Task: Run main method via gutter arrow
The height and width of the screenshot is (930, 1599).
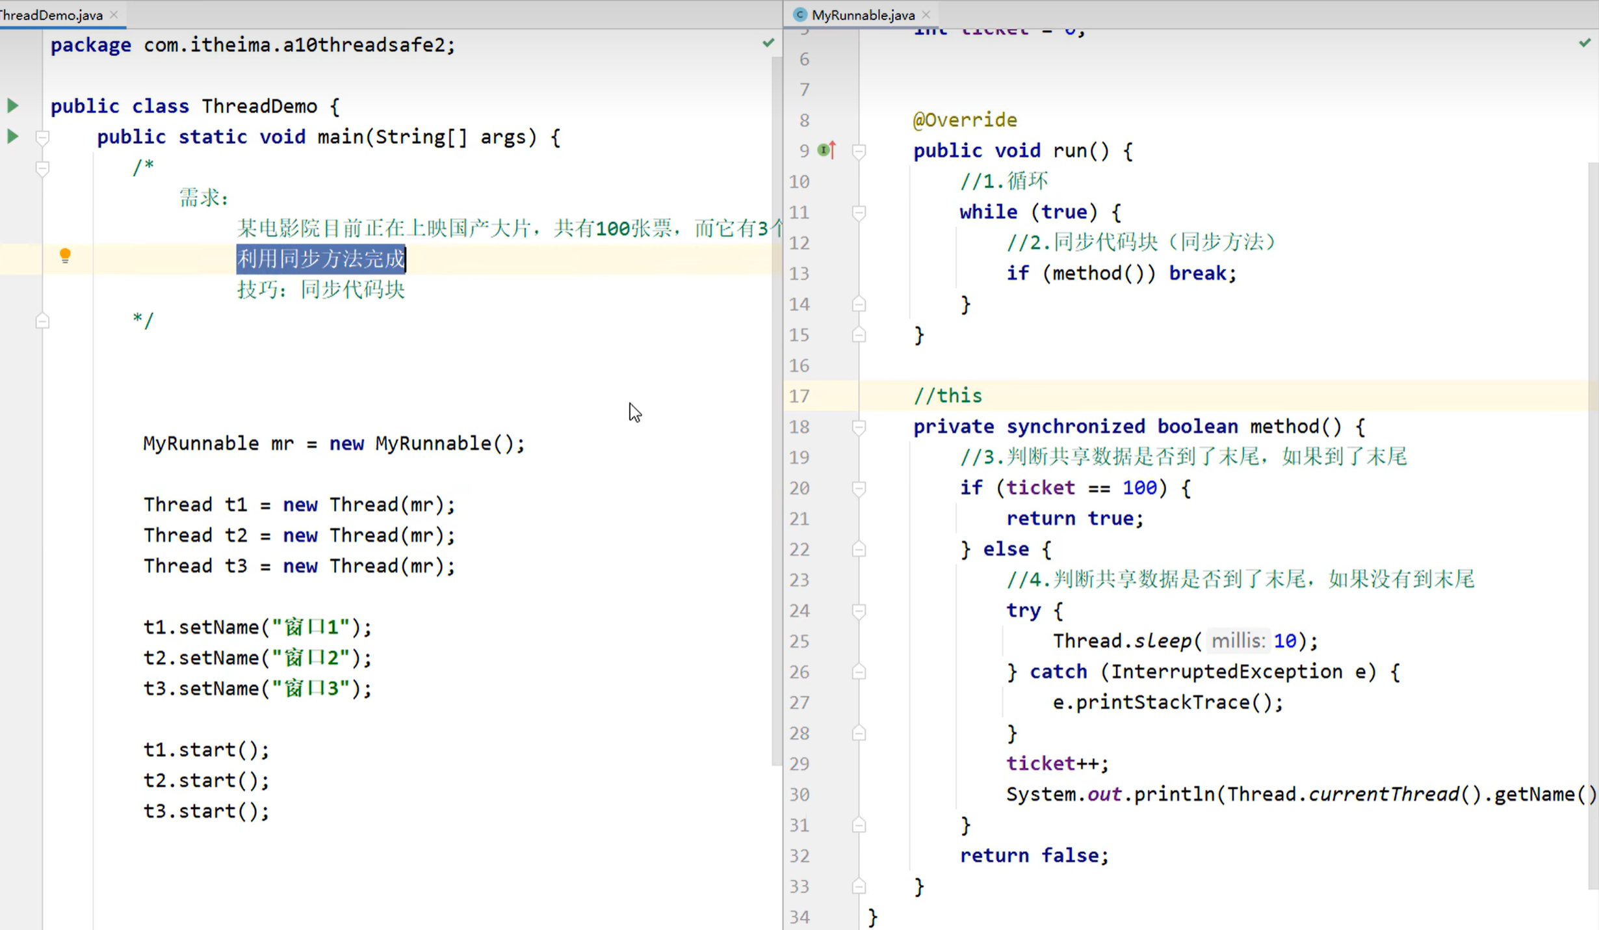Action: (x=12, y=137)
